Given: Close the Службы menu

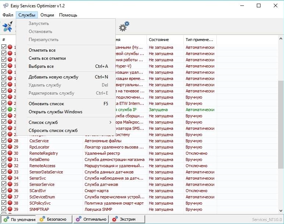Looking at the screenshot, I should [x=27, y=15].
